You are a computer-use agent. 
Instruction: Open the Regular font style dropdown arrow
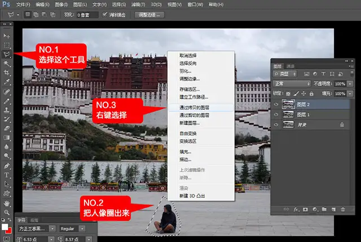(x=82, y=228)
